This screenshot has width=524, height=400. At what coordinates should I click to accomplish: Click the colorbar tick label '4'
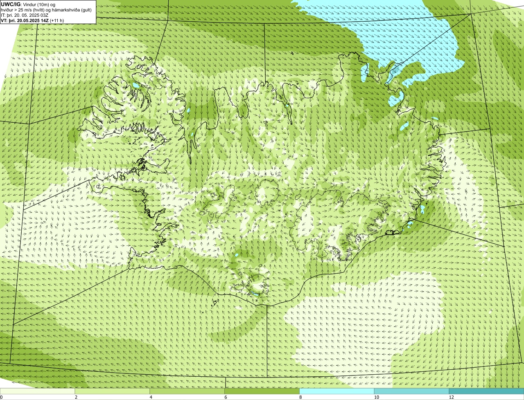click(x=151, y=397)
